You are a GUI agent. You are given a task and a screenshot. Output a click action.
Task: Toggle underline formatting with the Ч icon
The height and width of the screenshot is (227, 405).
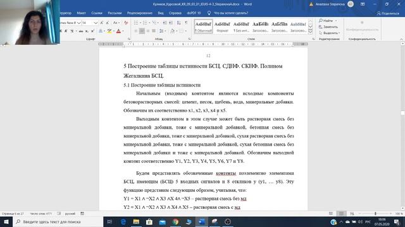click(x=72, y=31)
